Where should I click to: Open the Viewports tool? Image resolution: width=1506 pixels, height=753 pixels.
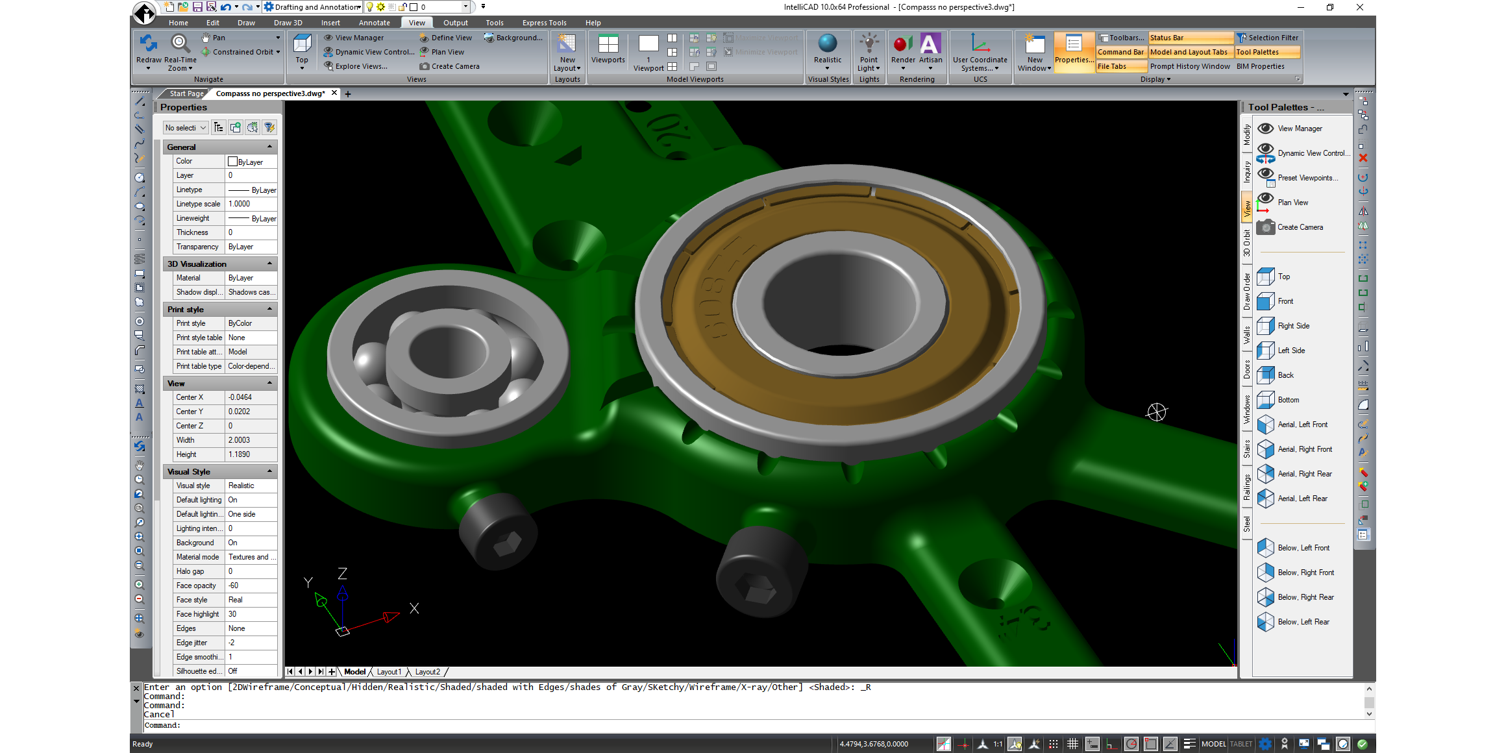tap(608, 48)
